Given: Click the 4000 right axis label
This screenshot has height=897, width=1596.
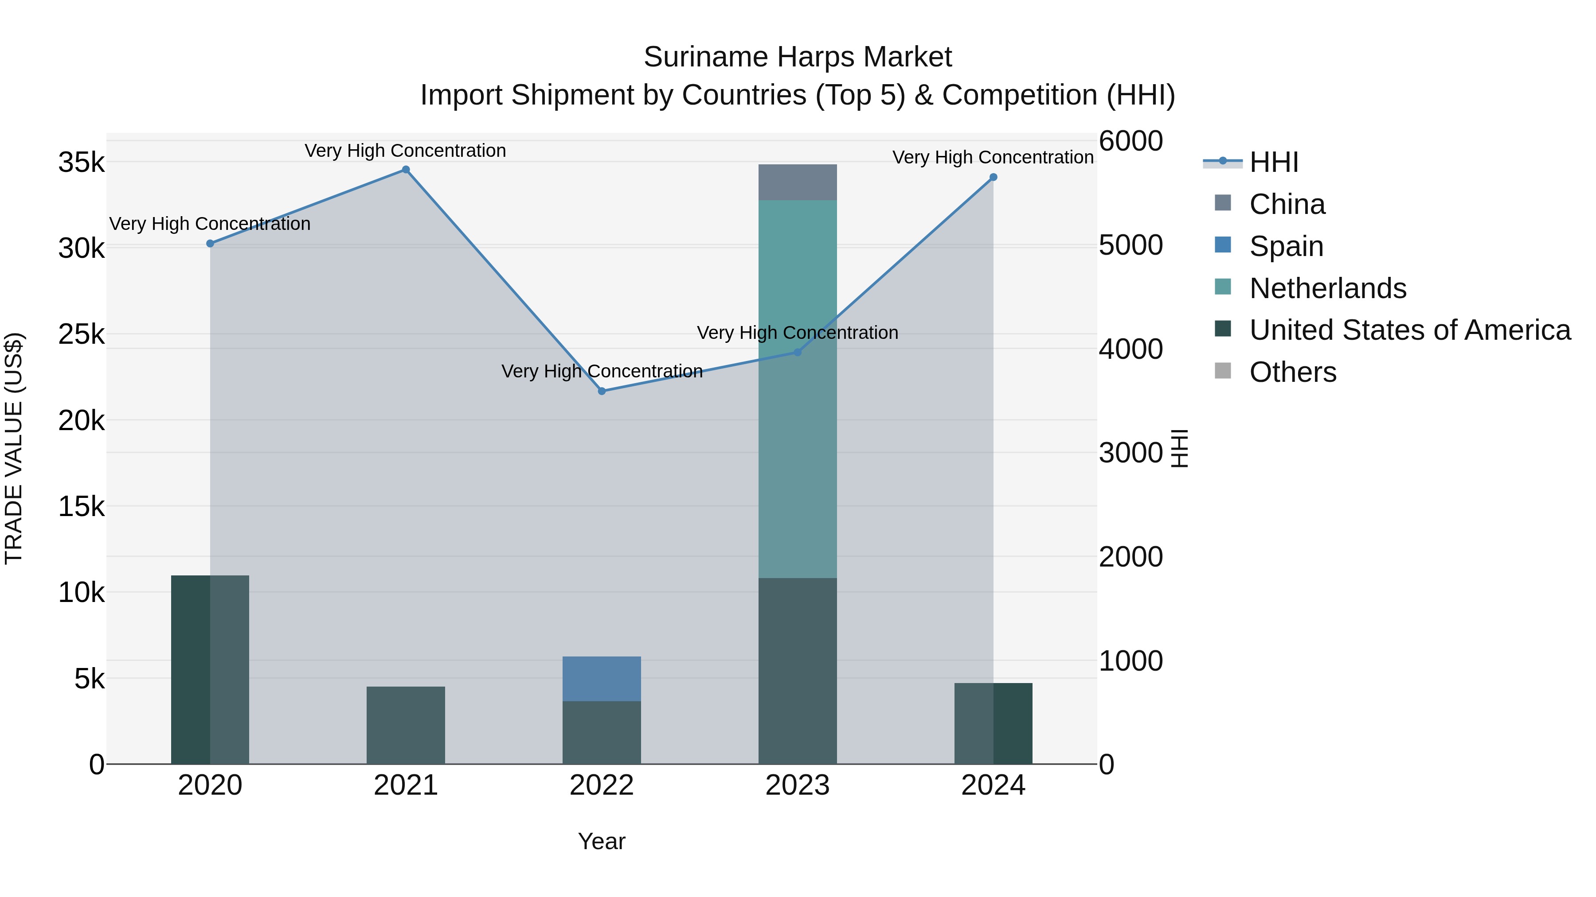Looking at the screenshot, I should pyautogui.click(x=1131, y=349).
